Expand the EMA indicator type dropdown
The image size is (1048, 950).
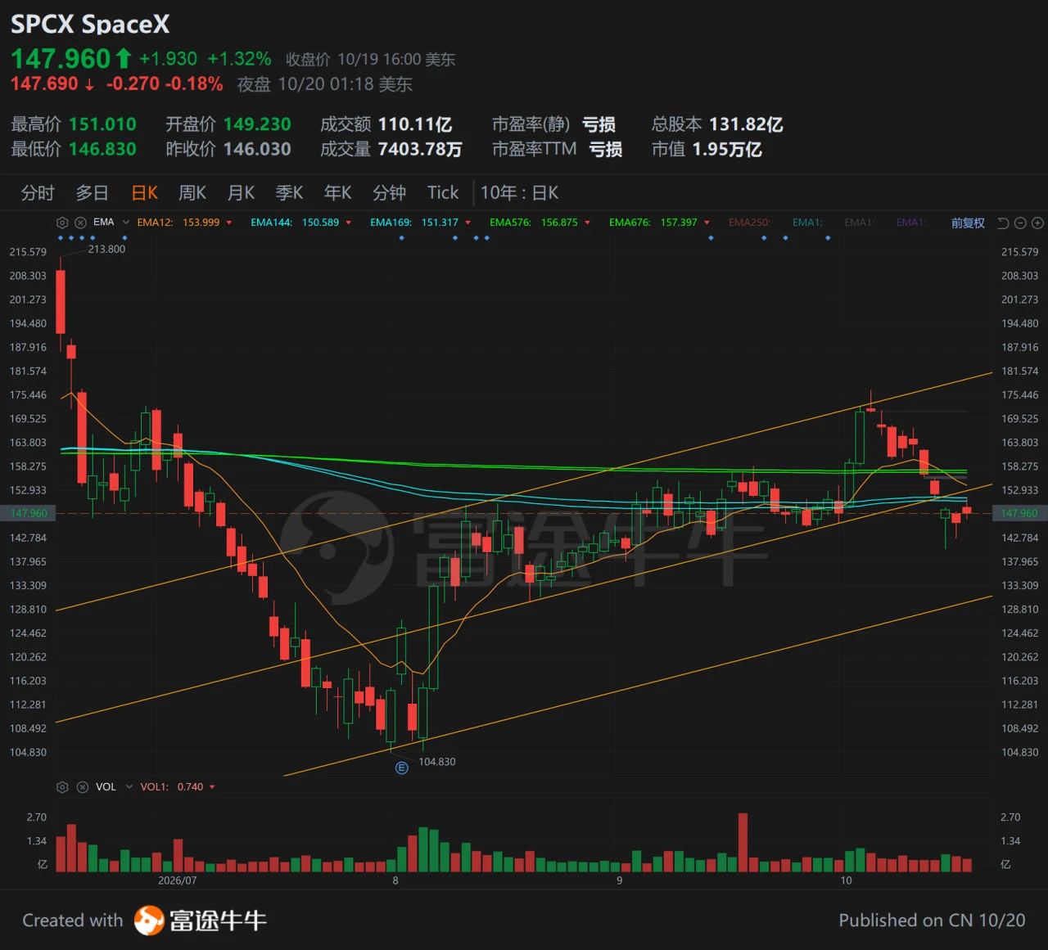[126, 223]
